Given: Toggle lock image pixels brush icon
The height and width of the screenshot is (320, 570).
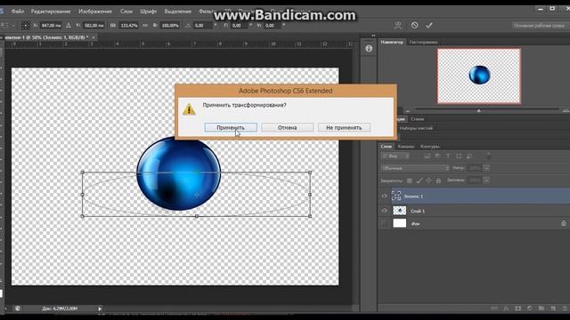Looking at the screenshot, I should point(419,180).
